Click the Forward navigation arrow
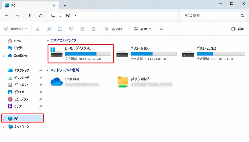Image resolution: width=249 pixels, height=142 pixels. click(18, 15)
